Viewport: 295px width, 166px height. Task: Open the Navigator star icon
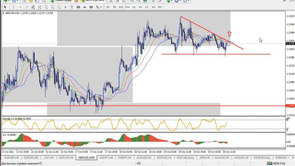pyautogui.click(x=31, y=1)
